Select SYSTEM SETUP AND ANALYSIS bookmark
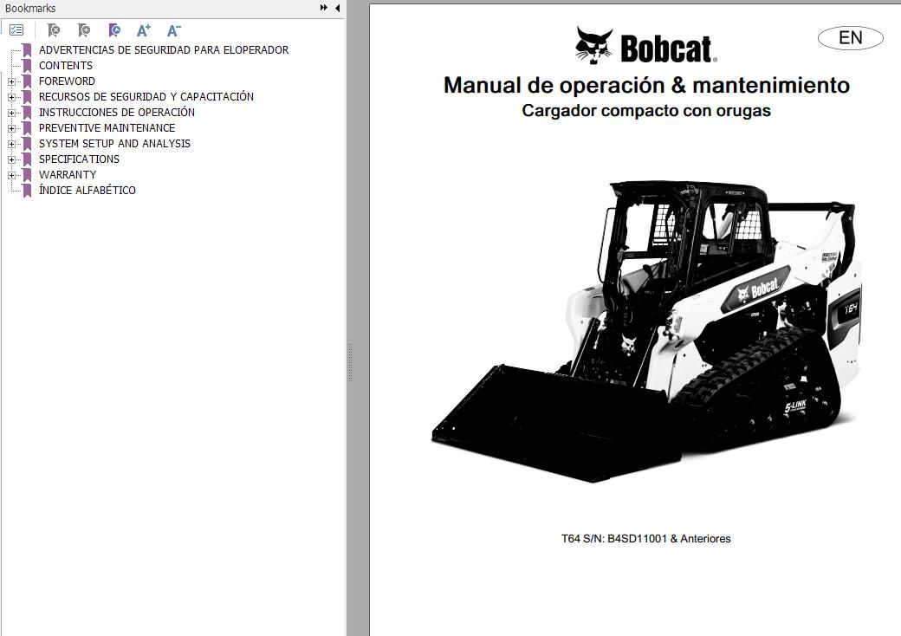Screen dimensions: 901x636 coord(114,143)
